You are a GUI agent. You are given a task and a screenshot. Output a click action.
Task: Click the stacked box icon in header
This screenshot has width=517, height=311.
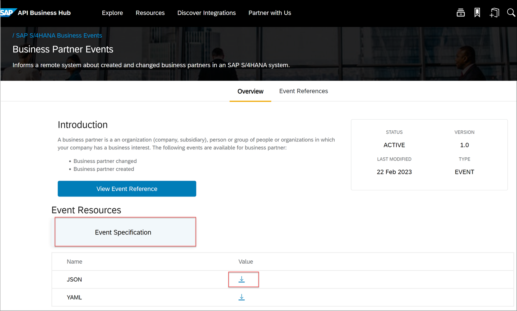[461, 13]
